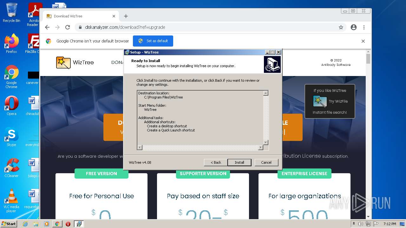Click the taskbar clock showing 7:12 PM
This screenshot has height=228, width=406.
pos(390,224)
